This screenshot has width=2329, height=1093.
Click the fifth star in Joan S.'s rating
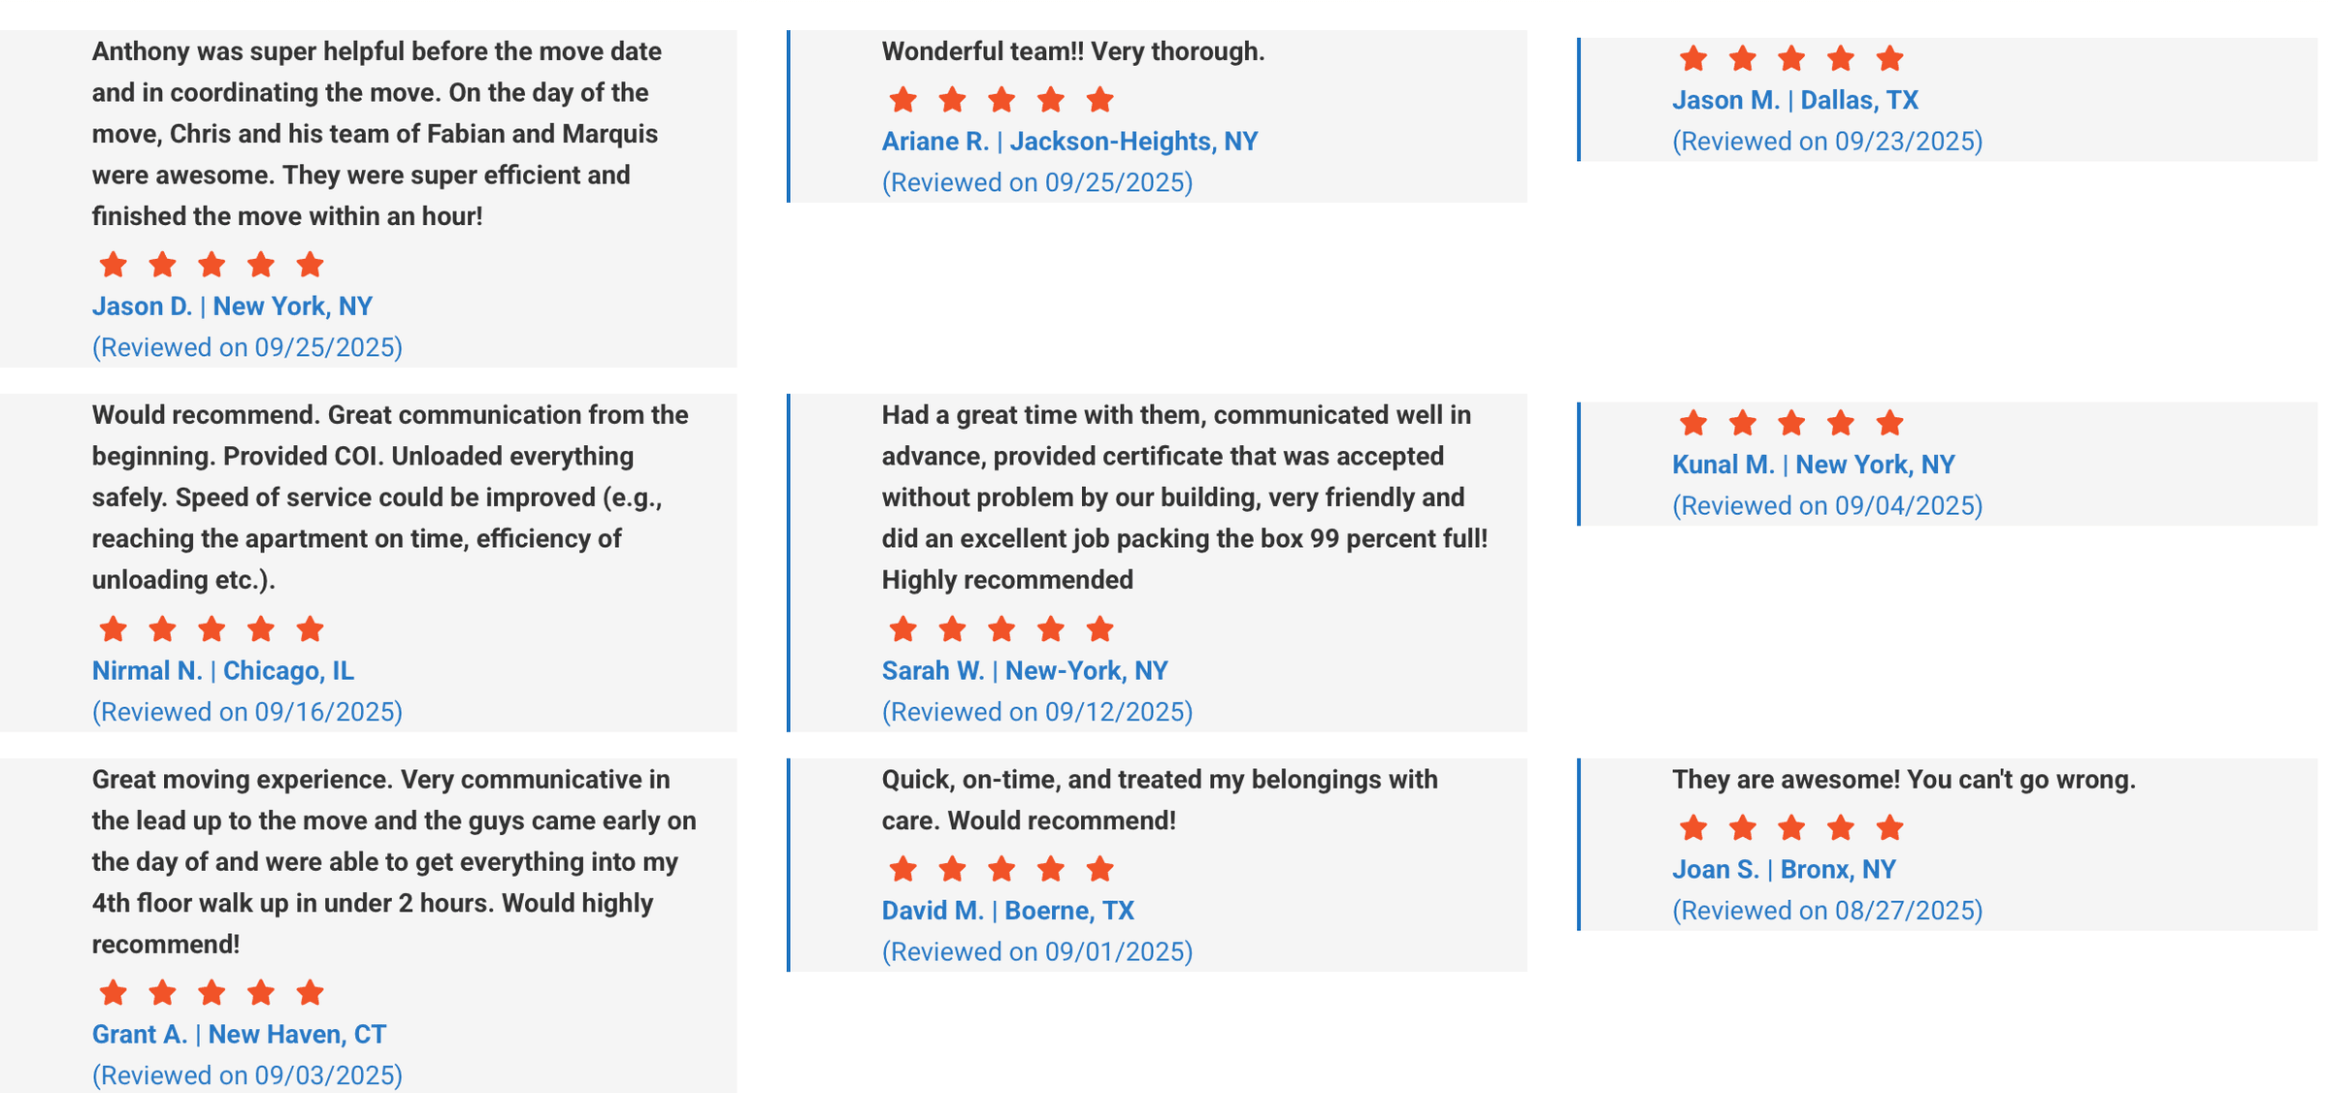coord(1889,828)
